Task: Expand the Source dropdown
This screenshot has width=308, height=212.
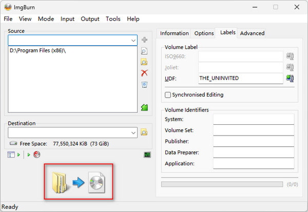Action: coord(132,40)
